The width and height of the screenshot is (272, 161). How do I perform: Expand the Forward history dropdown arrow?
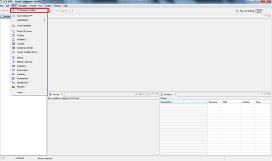pyautogui.click(x=72, y=11)
